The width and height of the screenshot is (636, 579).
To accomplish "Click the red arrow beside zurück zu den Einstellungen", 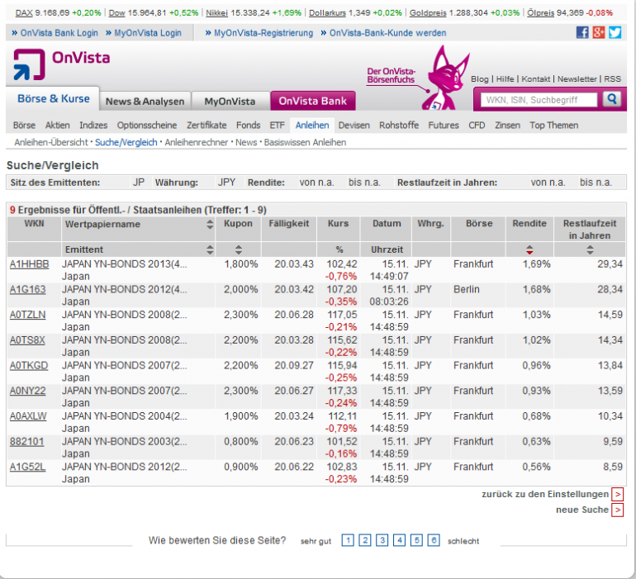I will click(617, 494).
